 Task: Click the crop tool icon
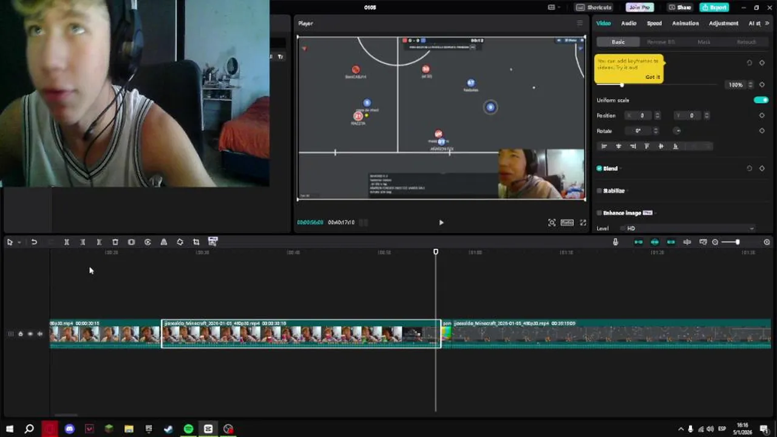coord(196,242)
